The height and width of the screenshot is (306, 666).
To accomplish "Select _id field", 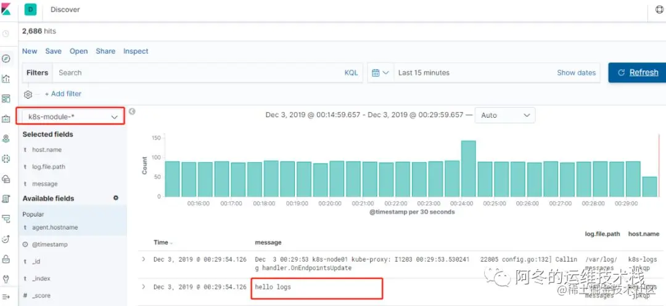I will [x=36, y=262].
